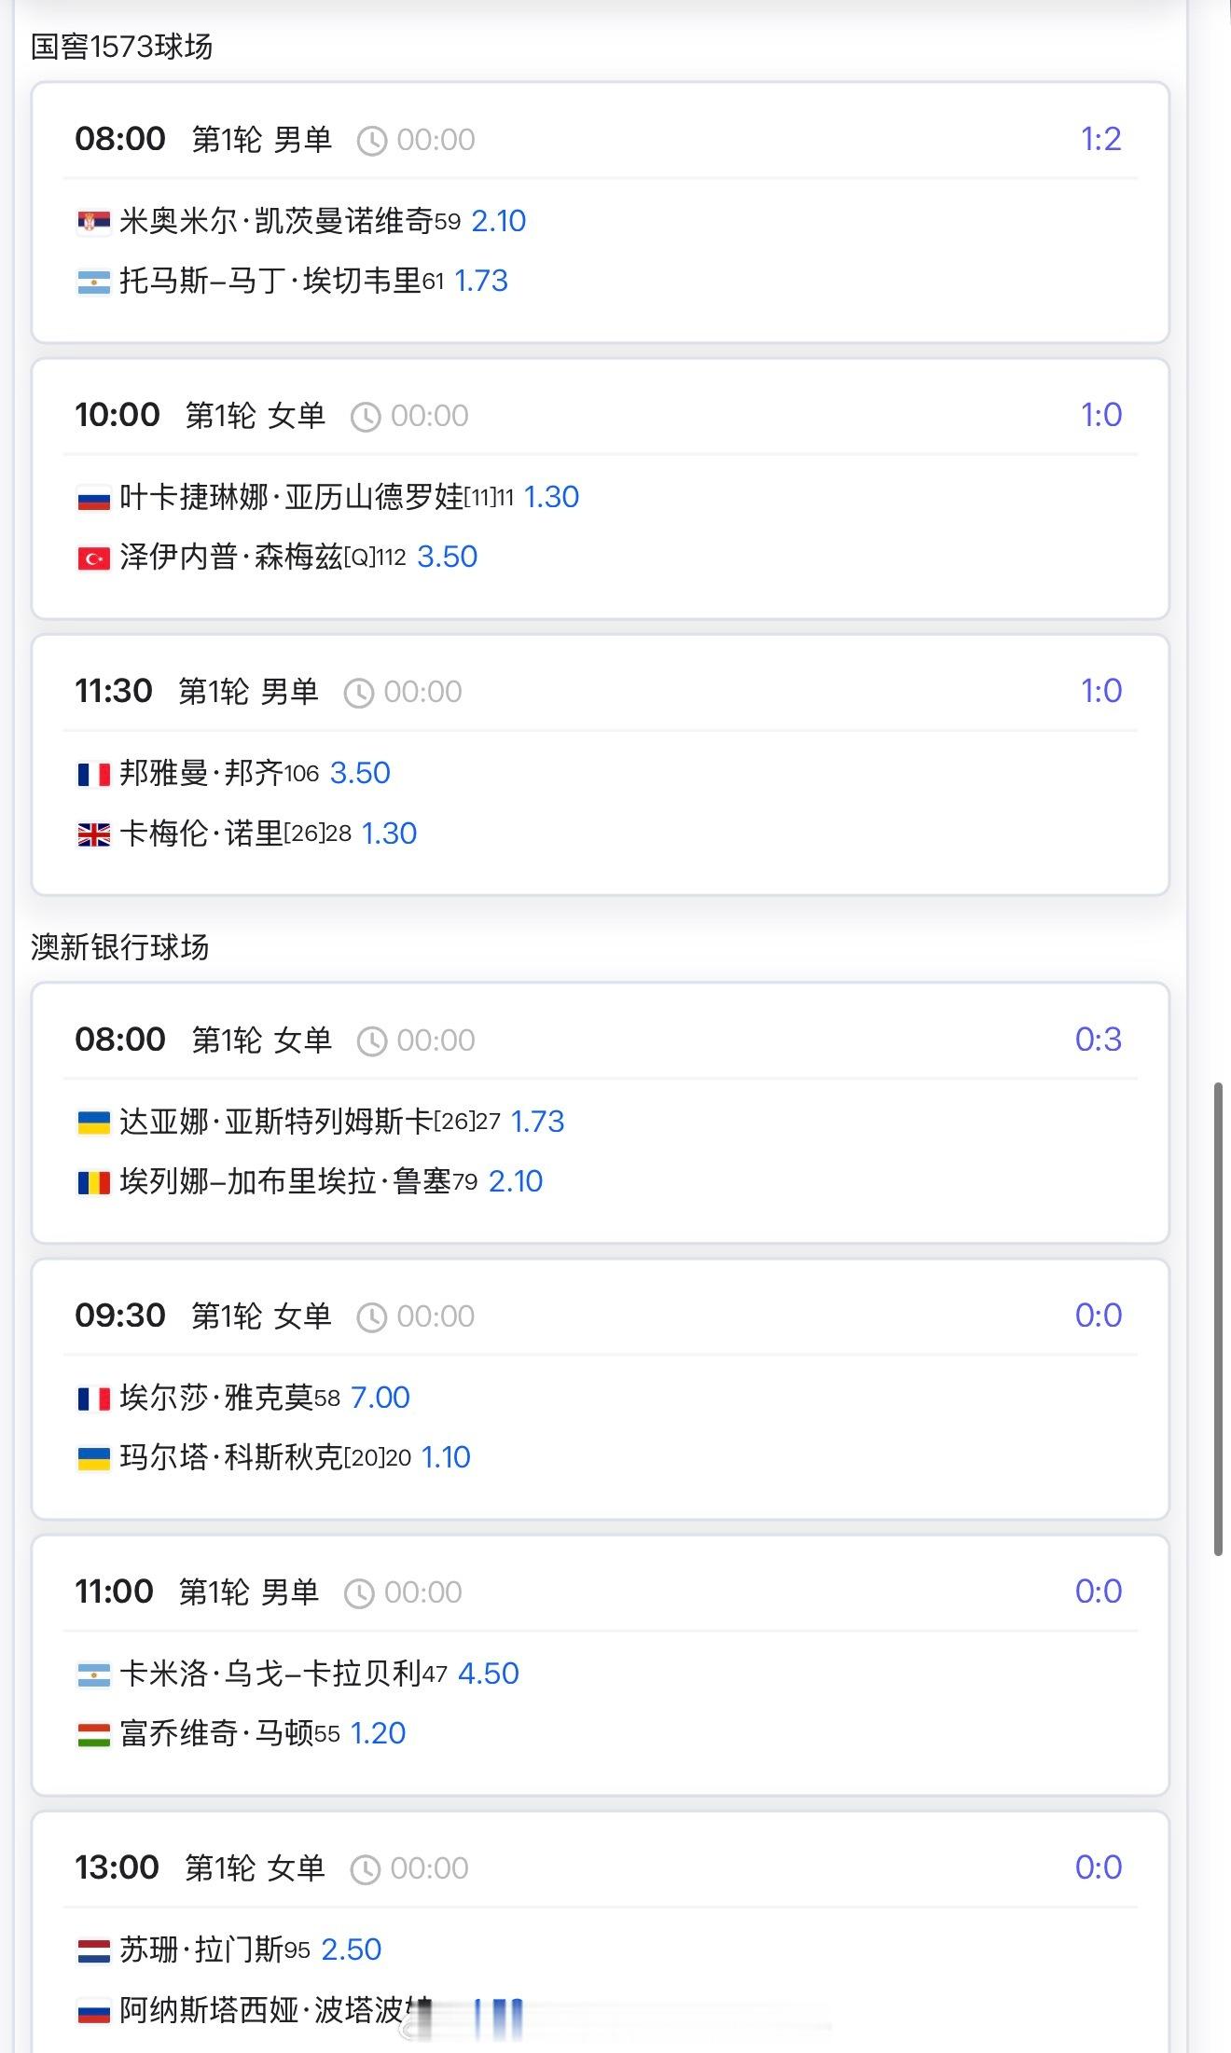Click the clock icon in the 09:30 女单 match
This screenshot has width=1231, height=2053.
click(x=372, y=1317)
